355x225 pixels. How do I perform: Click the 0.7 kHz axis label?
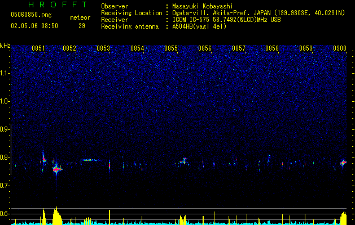tap(5, 186)
